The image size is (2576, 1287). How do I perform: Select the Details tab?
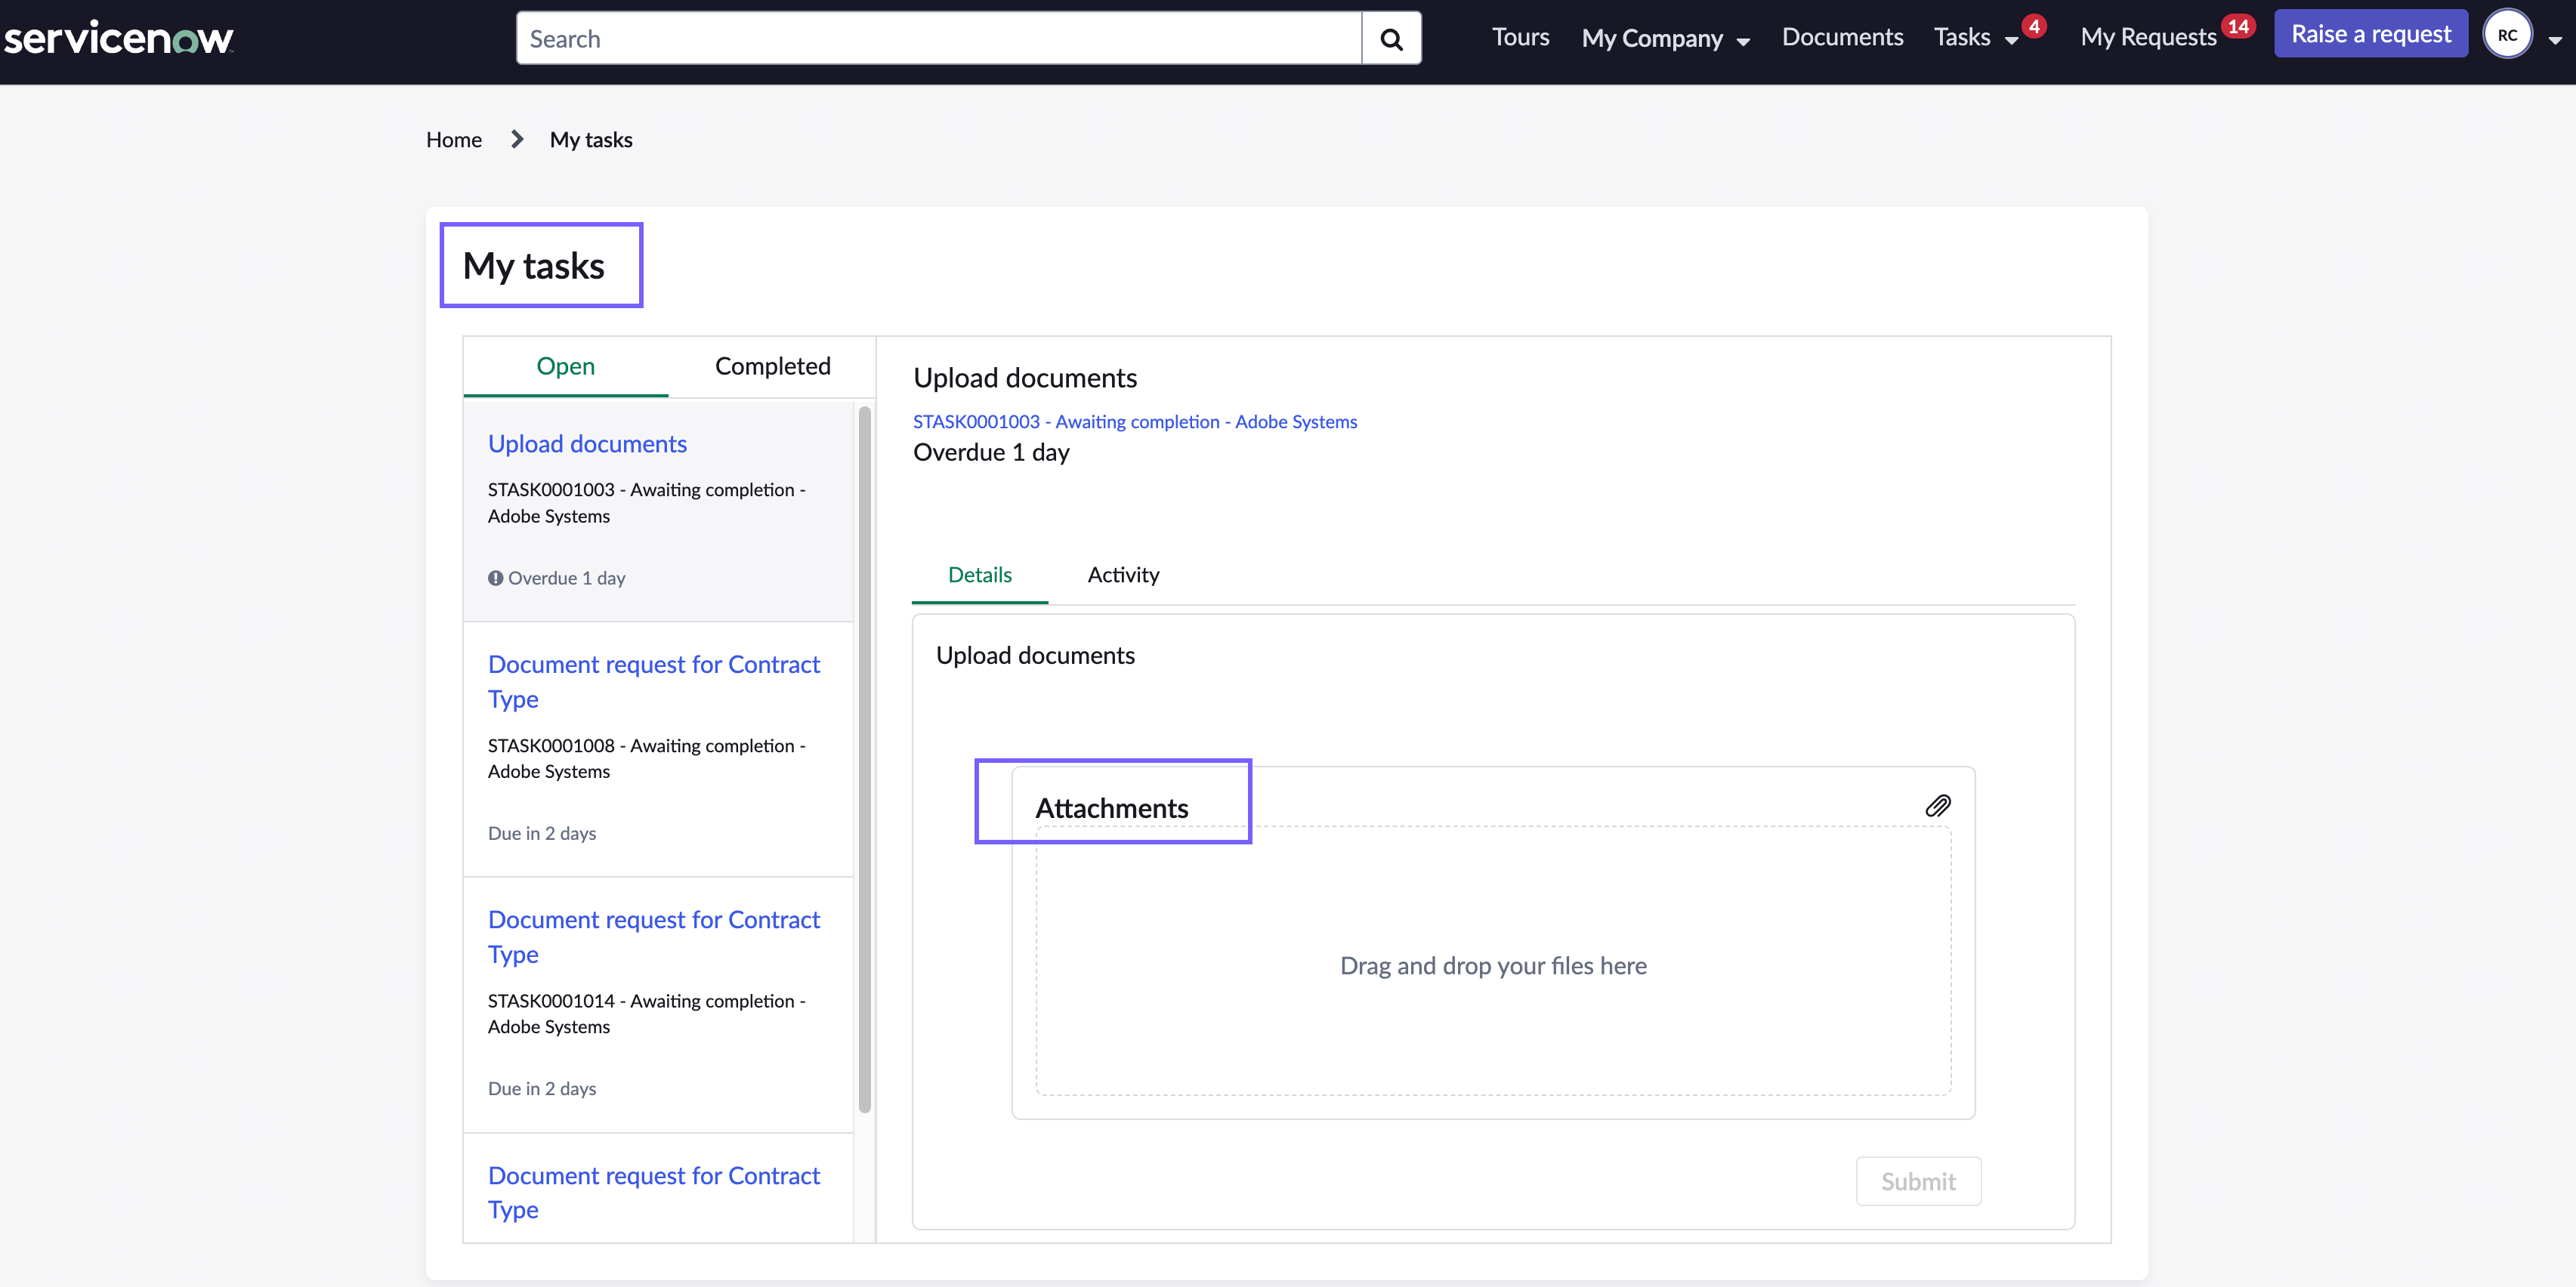[x=979, y=575]
